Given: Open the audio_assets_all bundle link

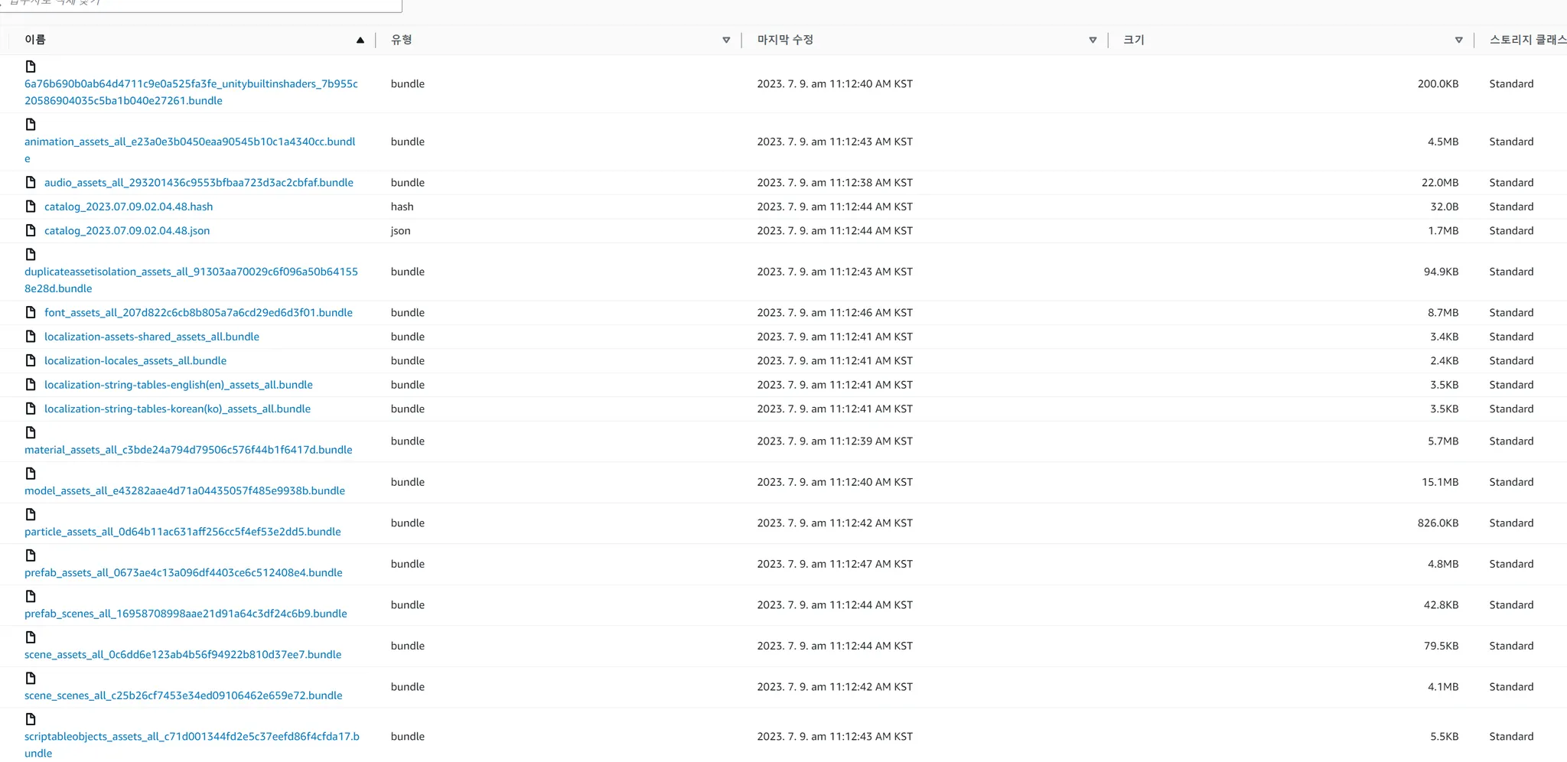Looking at the screenshot, I should (x=199, y=182).
